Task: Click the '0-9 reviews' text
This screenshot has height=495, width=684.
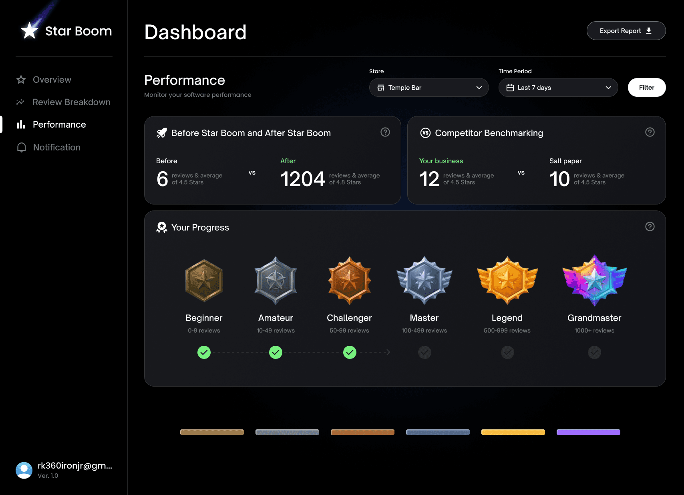Action: (x=204, y=331)
